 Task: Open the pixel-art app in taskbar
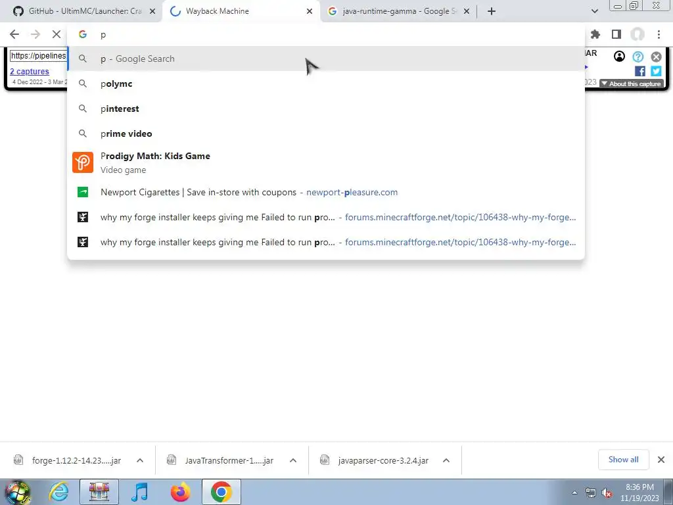(99, 492)
